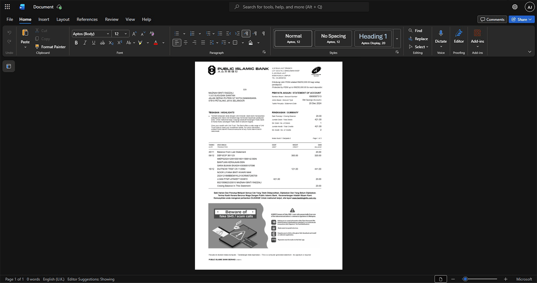Click the search box for tools and help
This screenshot has height=283, width=537.
[x=299, y=7]
